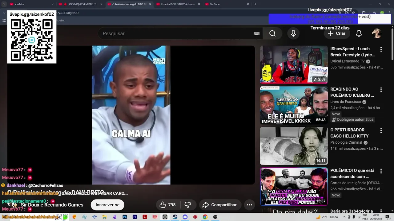
Task: Open Psicologia Criminal channel link
Action: click(x=346, y=142)
